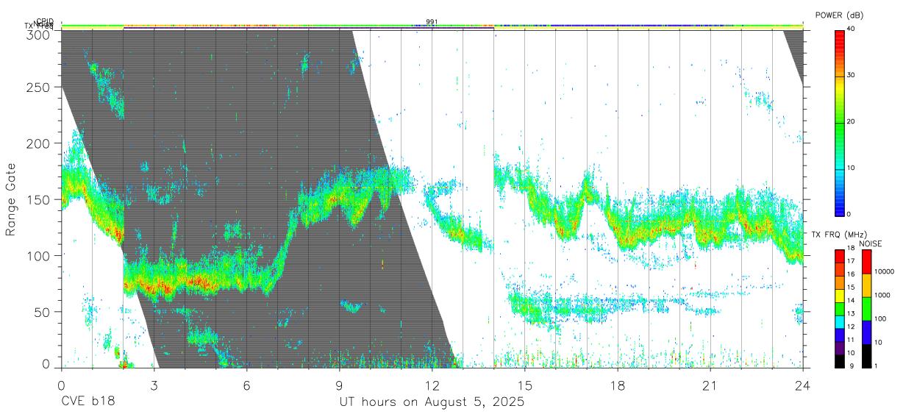Viewport: 903px width, 417px height.
Task: Click the '21' UT hour tick label
Action: 710,385
